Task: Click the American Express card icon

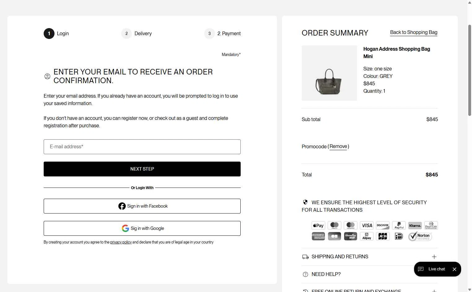Action: (x=318, y=236)
